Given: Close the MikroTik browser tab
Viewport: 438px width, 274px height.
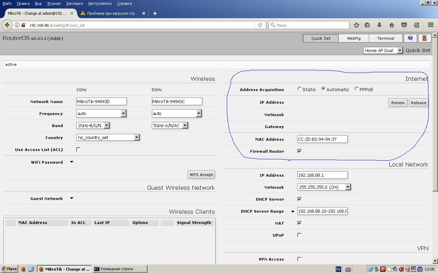Looking at the screenshot, I should tap(72, 13).
